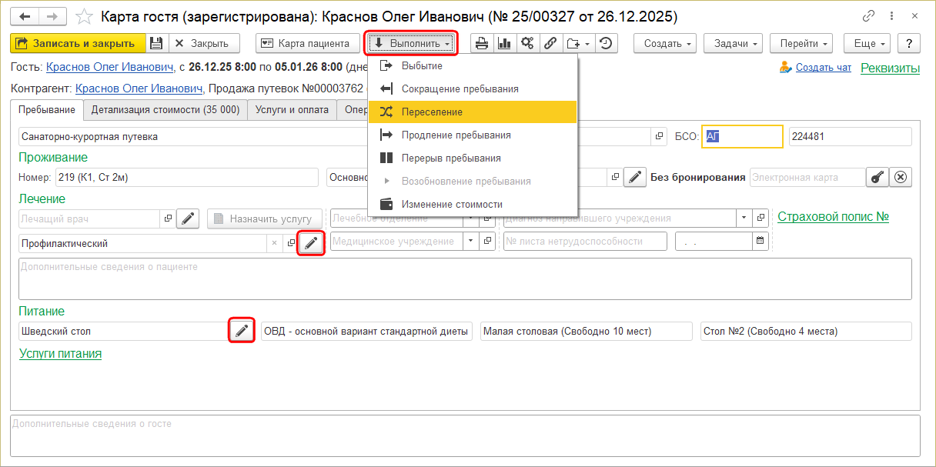Expand the Диагноз направившего учреждения dropdown arrow

744,218
